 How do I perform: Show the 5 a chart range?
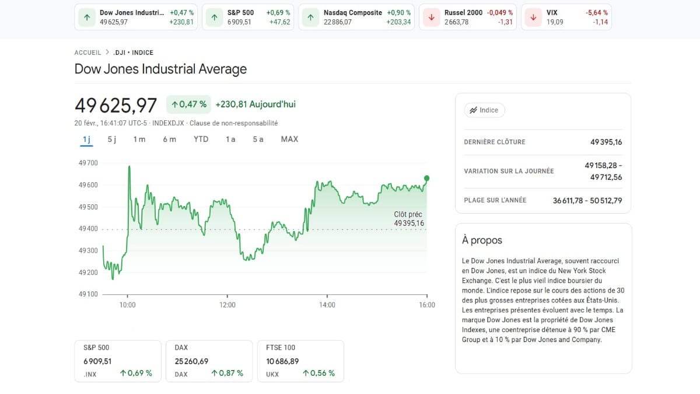click(x=258, y=139)
